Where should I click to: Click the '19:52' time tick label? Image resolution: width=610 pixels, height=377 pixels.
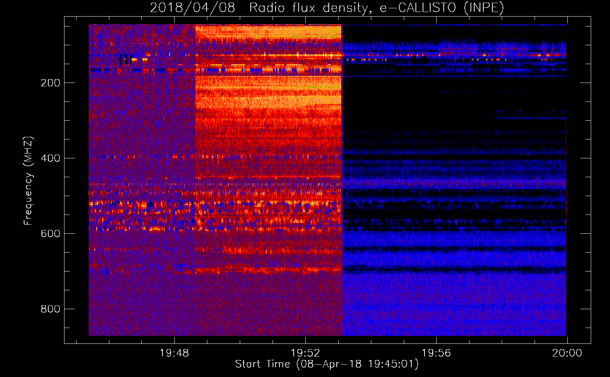305,353
